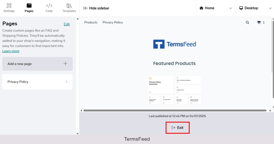
Task: Click the search magnifier icon in the preview
Action: pos(247,22)
